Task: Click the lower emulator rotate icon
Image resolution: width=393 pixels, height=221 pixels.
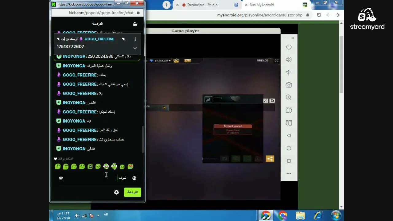Action: pos(289,123)
